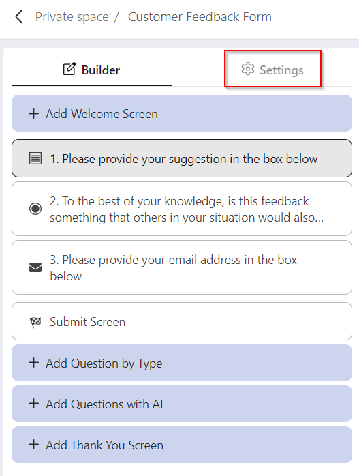Viewport: 359px width, 476px height.
Task: Click Customer Feedback Form breadcrumb title
Action: point(200,16)
